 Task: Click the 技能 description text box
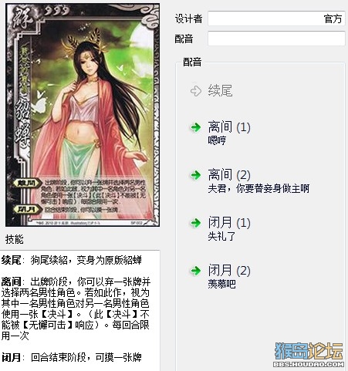point(79,310)
